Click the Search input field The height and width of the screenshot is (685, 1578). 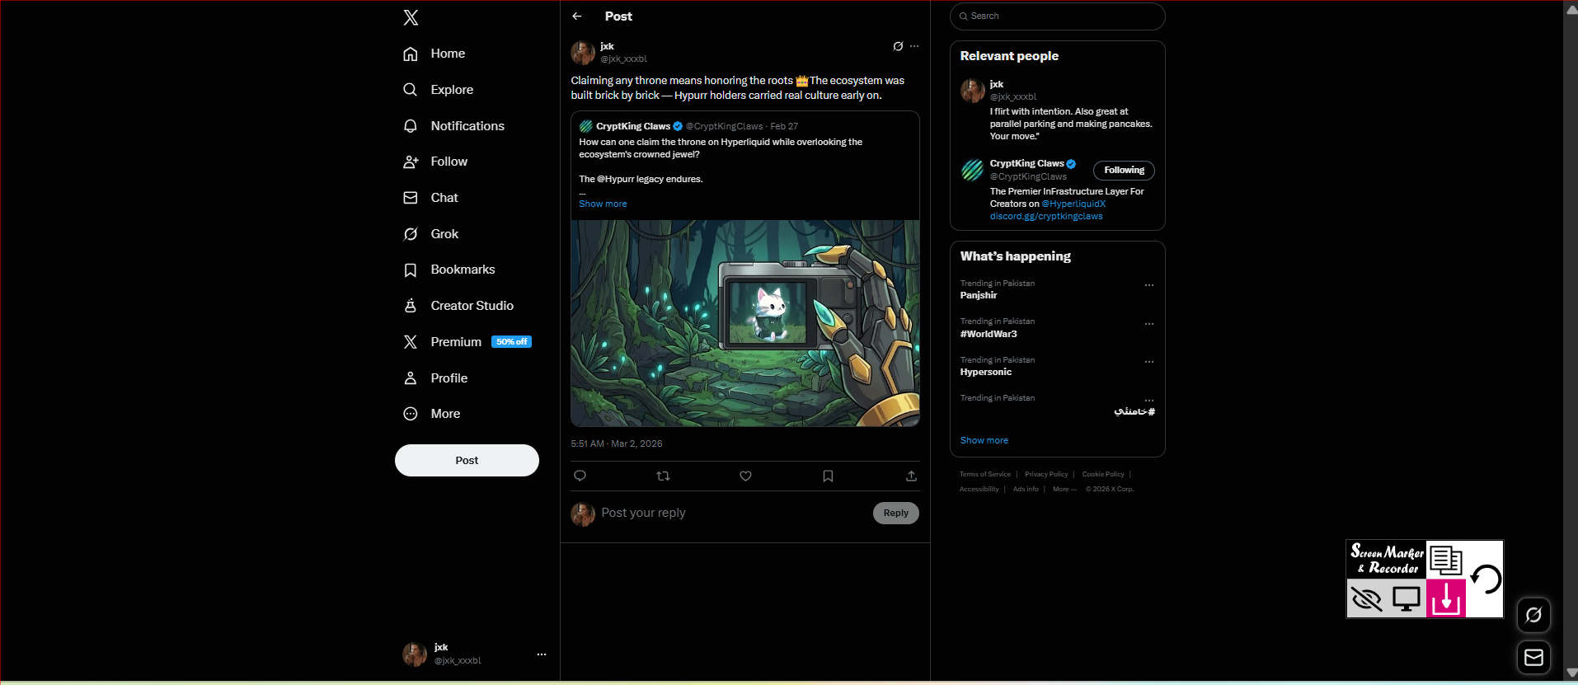click(x=1057, y=16)
